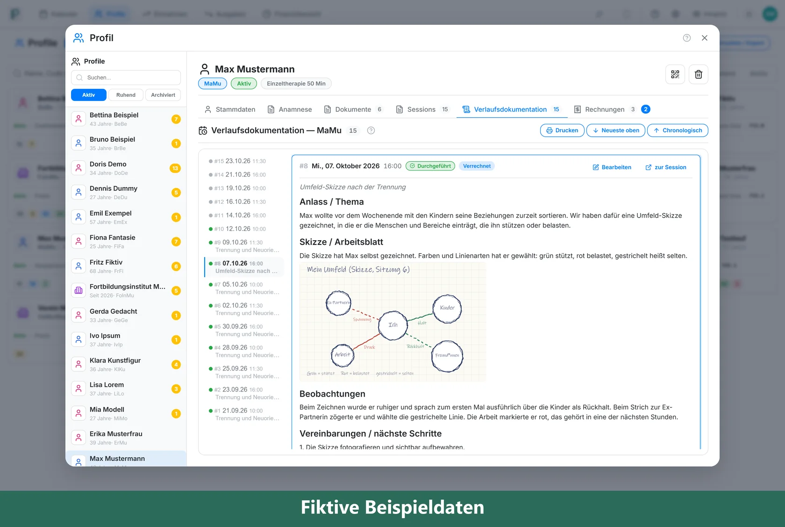Open Ivo Ipsum profile row
785x527 pixels.
(126, 340)
